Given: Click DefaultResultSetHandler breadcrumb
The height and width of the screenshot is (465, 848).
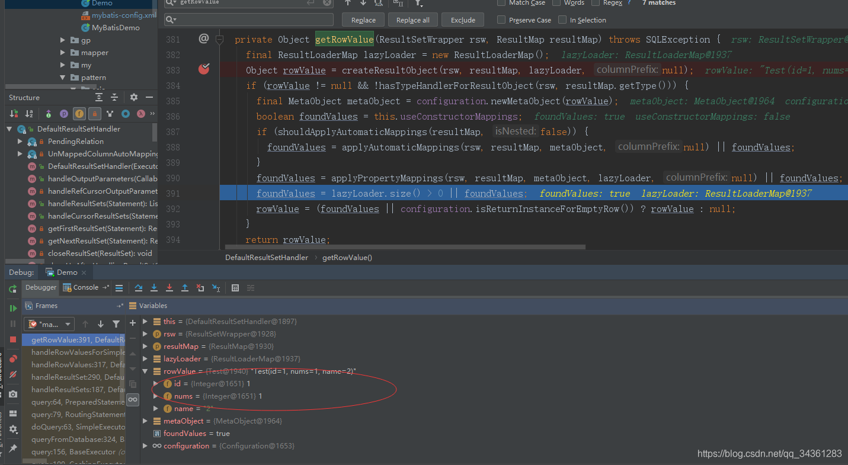Looking at the screenshot, I should (x=267, y=258).
